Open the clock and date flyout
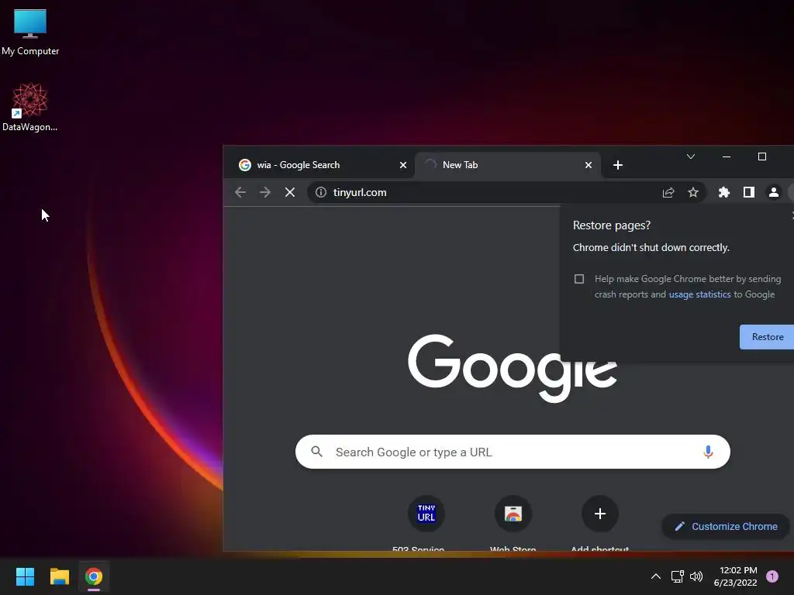Image resolution: width=794 pixels, height=595 pixels. pos(736,576)
